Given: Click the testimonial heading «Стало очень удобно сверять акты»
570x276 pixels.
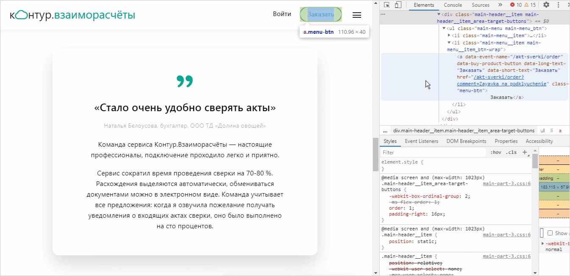Looking at the screenshot, I should tap(185, 108).
